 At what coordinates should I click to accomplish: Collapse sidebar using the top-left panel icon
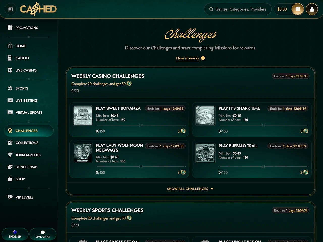pyautogui.click(x=11, y=9)
